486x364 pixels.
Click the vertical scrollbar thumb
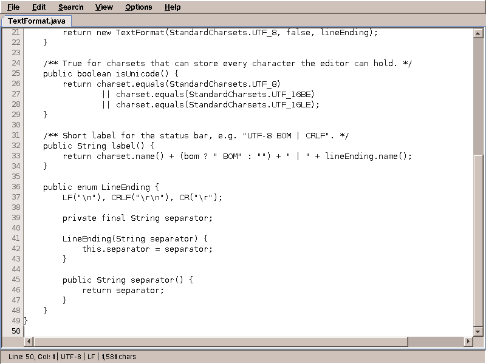478,240
